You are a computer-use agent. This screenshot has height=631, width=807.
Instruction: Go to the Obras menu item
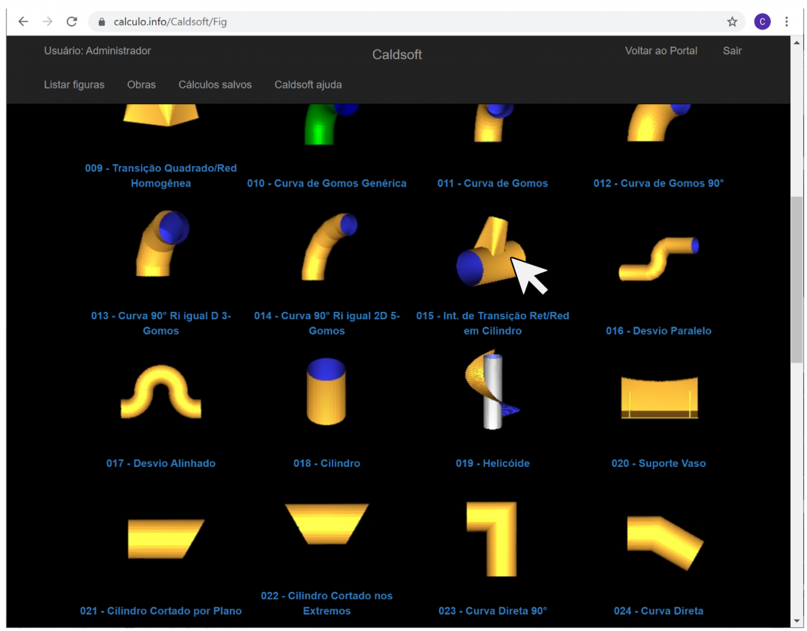[x=141, y=85]
